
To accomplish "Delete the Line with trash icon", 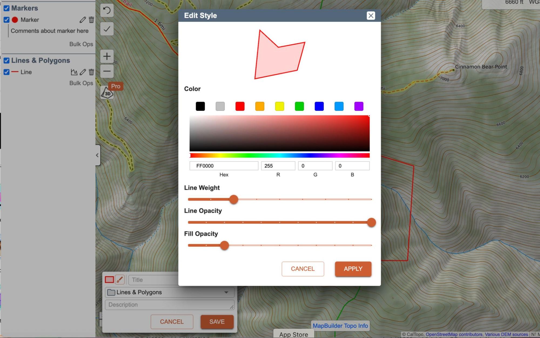I will coord(91,72).
